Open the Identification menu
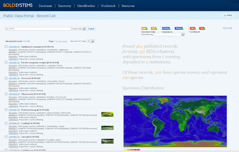The height and width of the screenshot is (152, 239). (x=86, y=6)
